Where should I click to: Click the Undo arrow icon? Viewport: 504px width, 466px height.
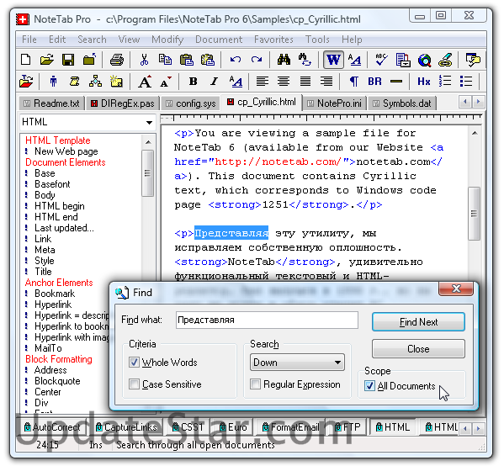pos(236,60)
